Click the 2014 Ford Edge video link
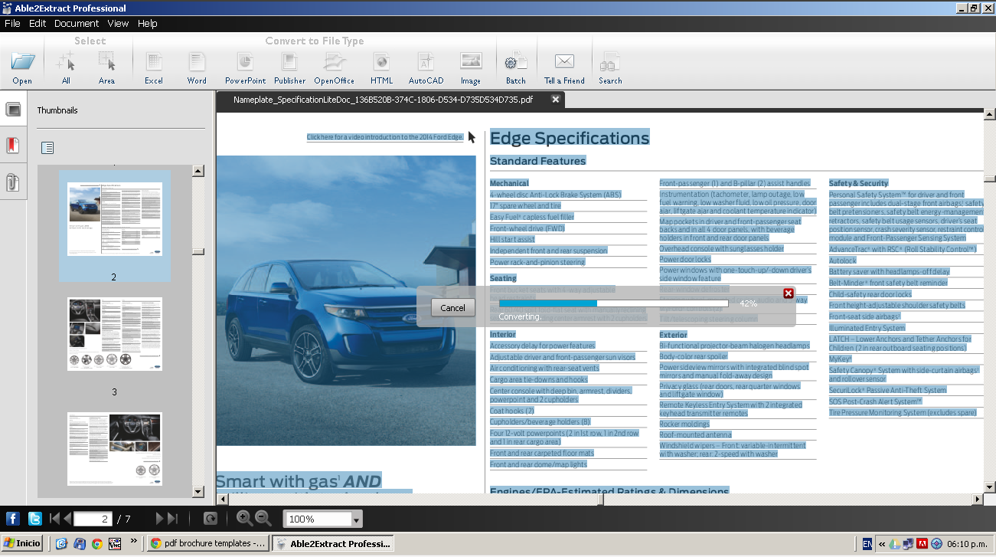Image resolution: width=996 pixels, height=557 pixels. (385, 137)
